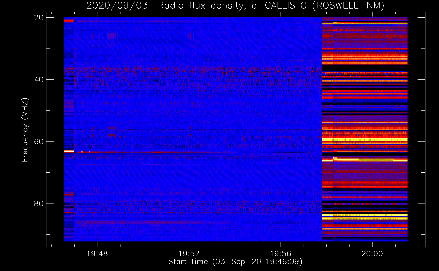Click the 40 frequency tick label
The width and height of the screenshot is (439, 271).
click(39, 80)
